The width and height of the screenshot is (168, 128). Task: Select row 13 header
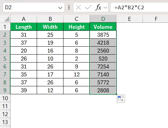click(5, 122)
